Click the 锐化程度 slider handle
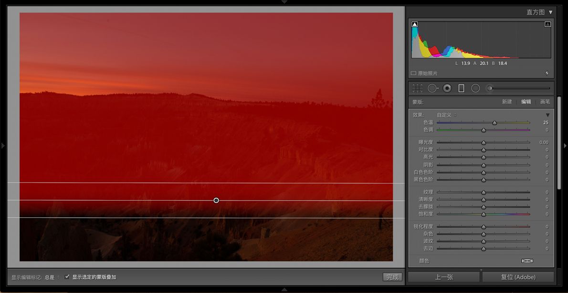Image resolution: width=568 pixels, height=293 pixels. [x=484, y=227]
